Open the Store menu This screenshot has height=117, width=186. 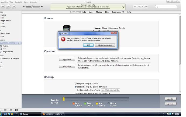point(26,2)
